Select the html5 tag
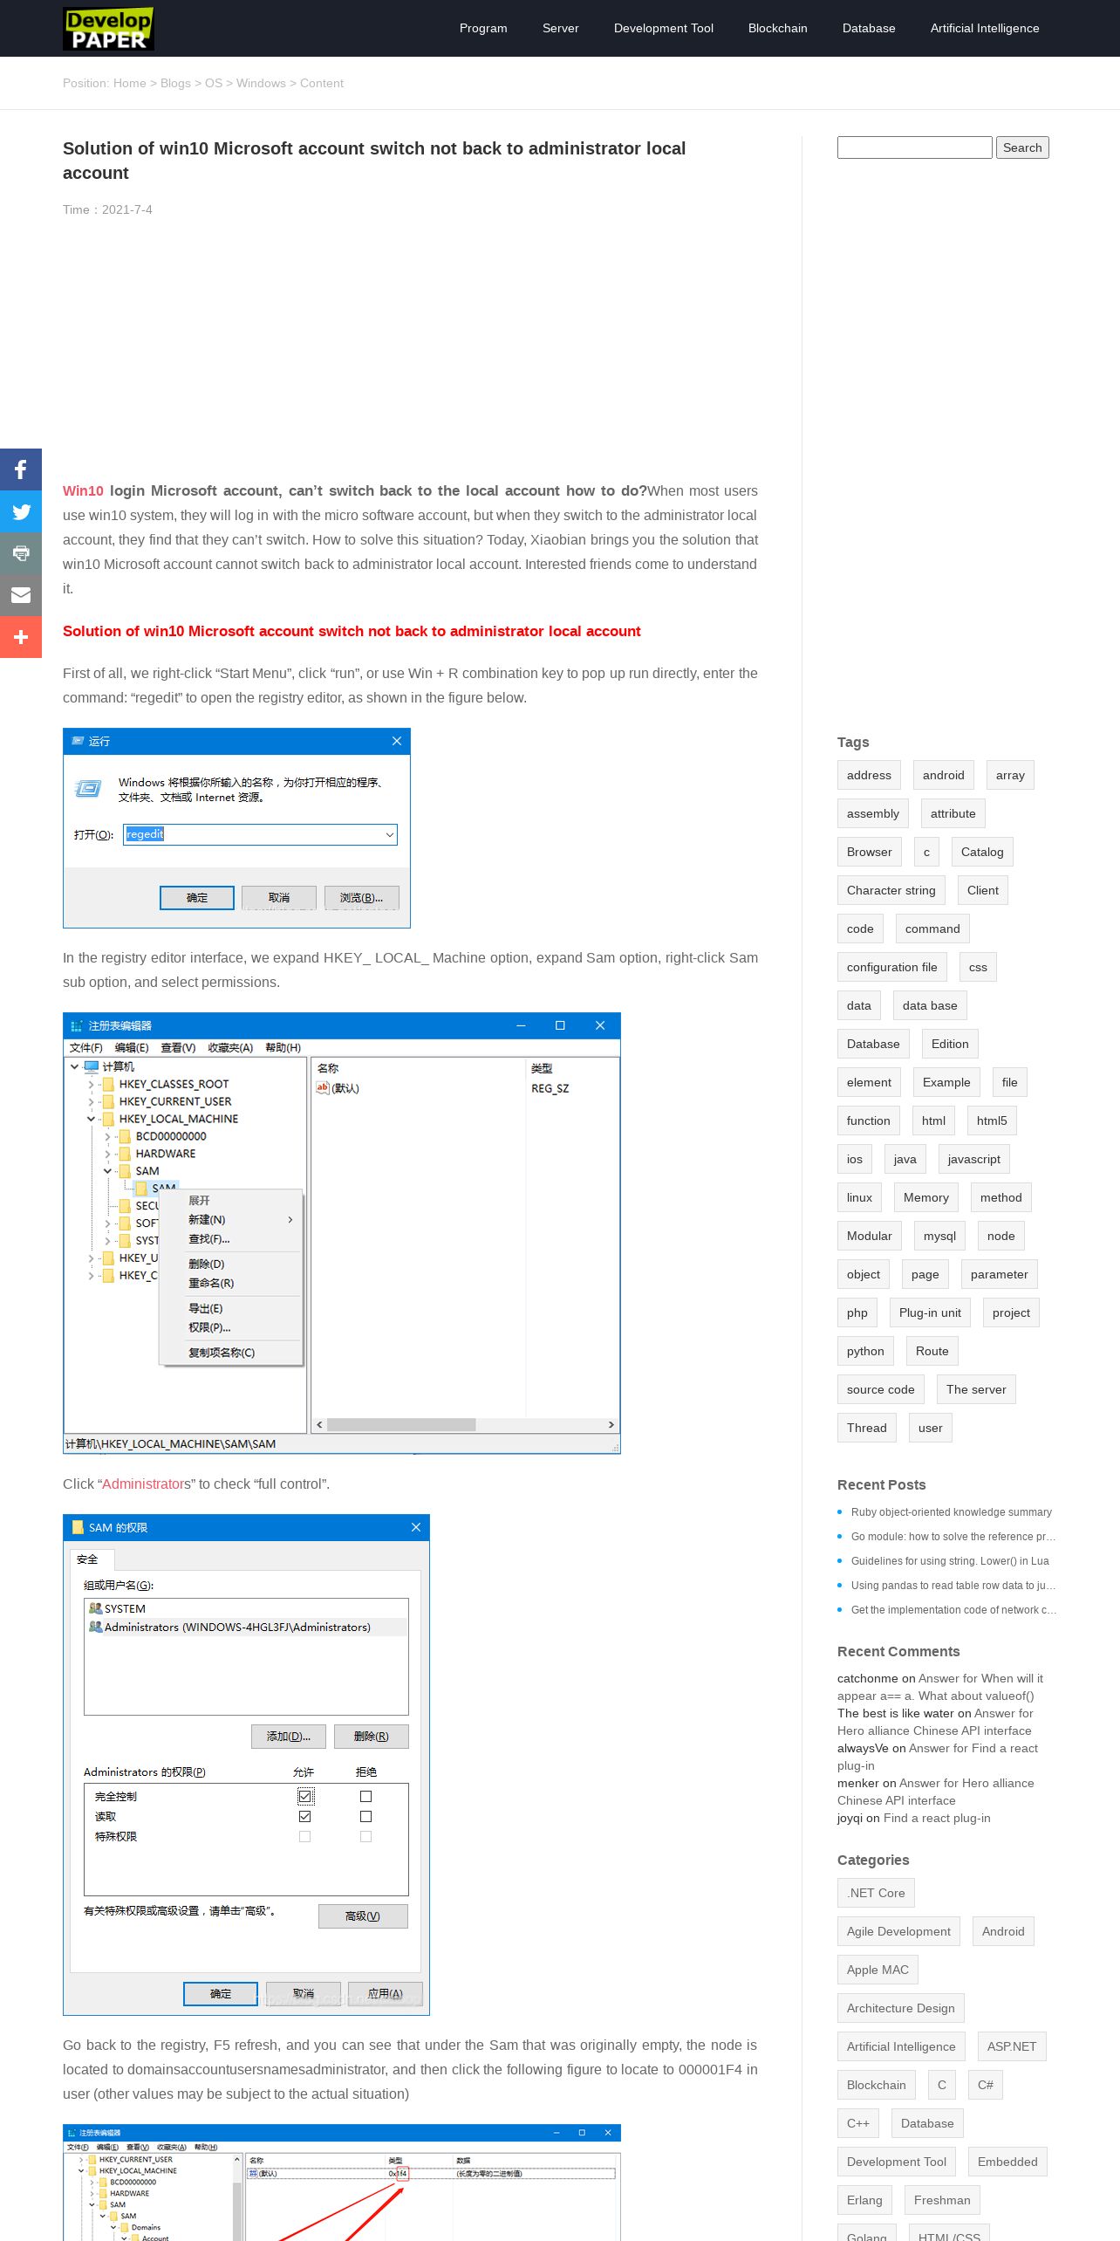Image resolution: width=1120 pixels, height=2241 pixels. point(992,1120)
